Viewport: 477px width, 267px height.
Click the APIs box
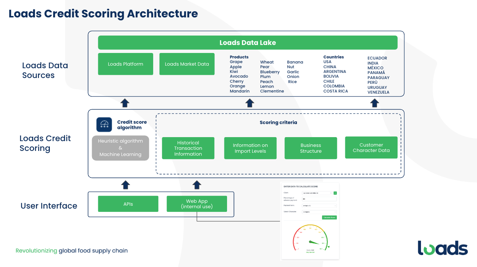tap(128, 204)
